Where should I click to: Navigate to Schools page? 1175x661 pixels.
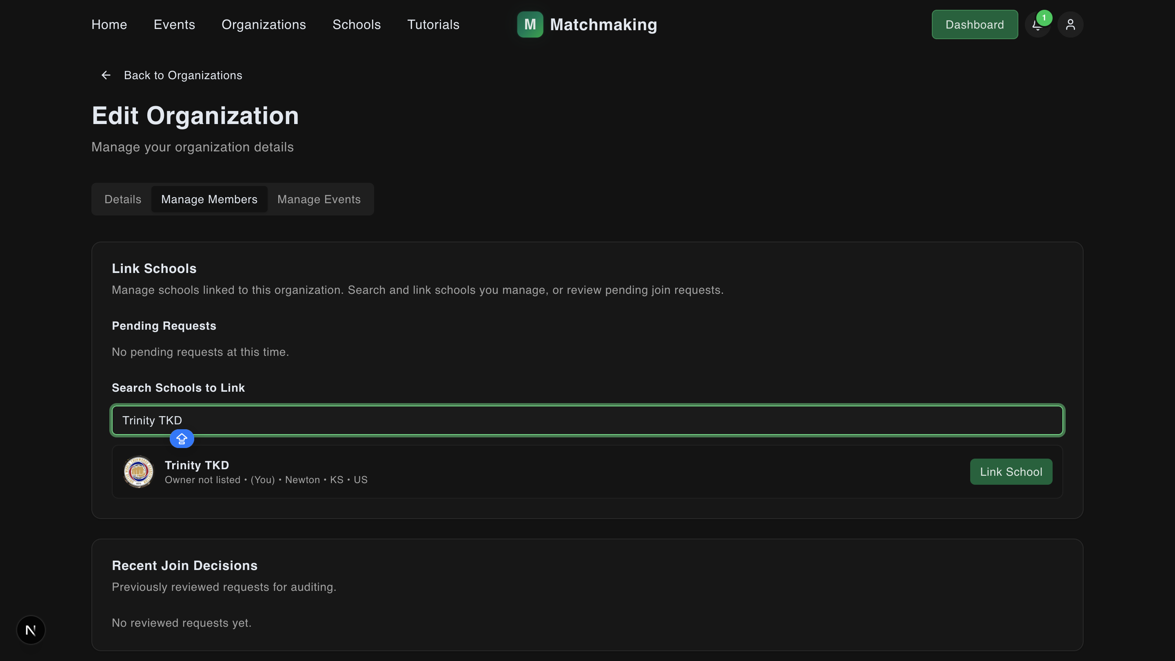point(357,24)
